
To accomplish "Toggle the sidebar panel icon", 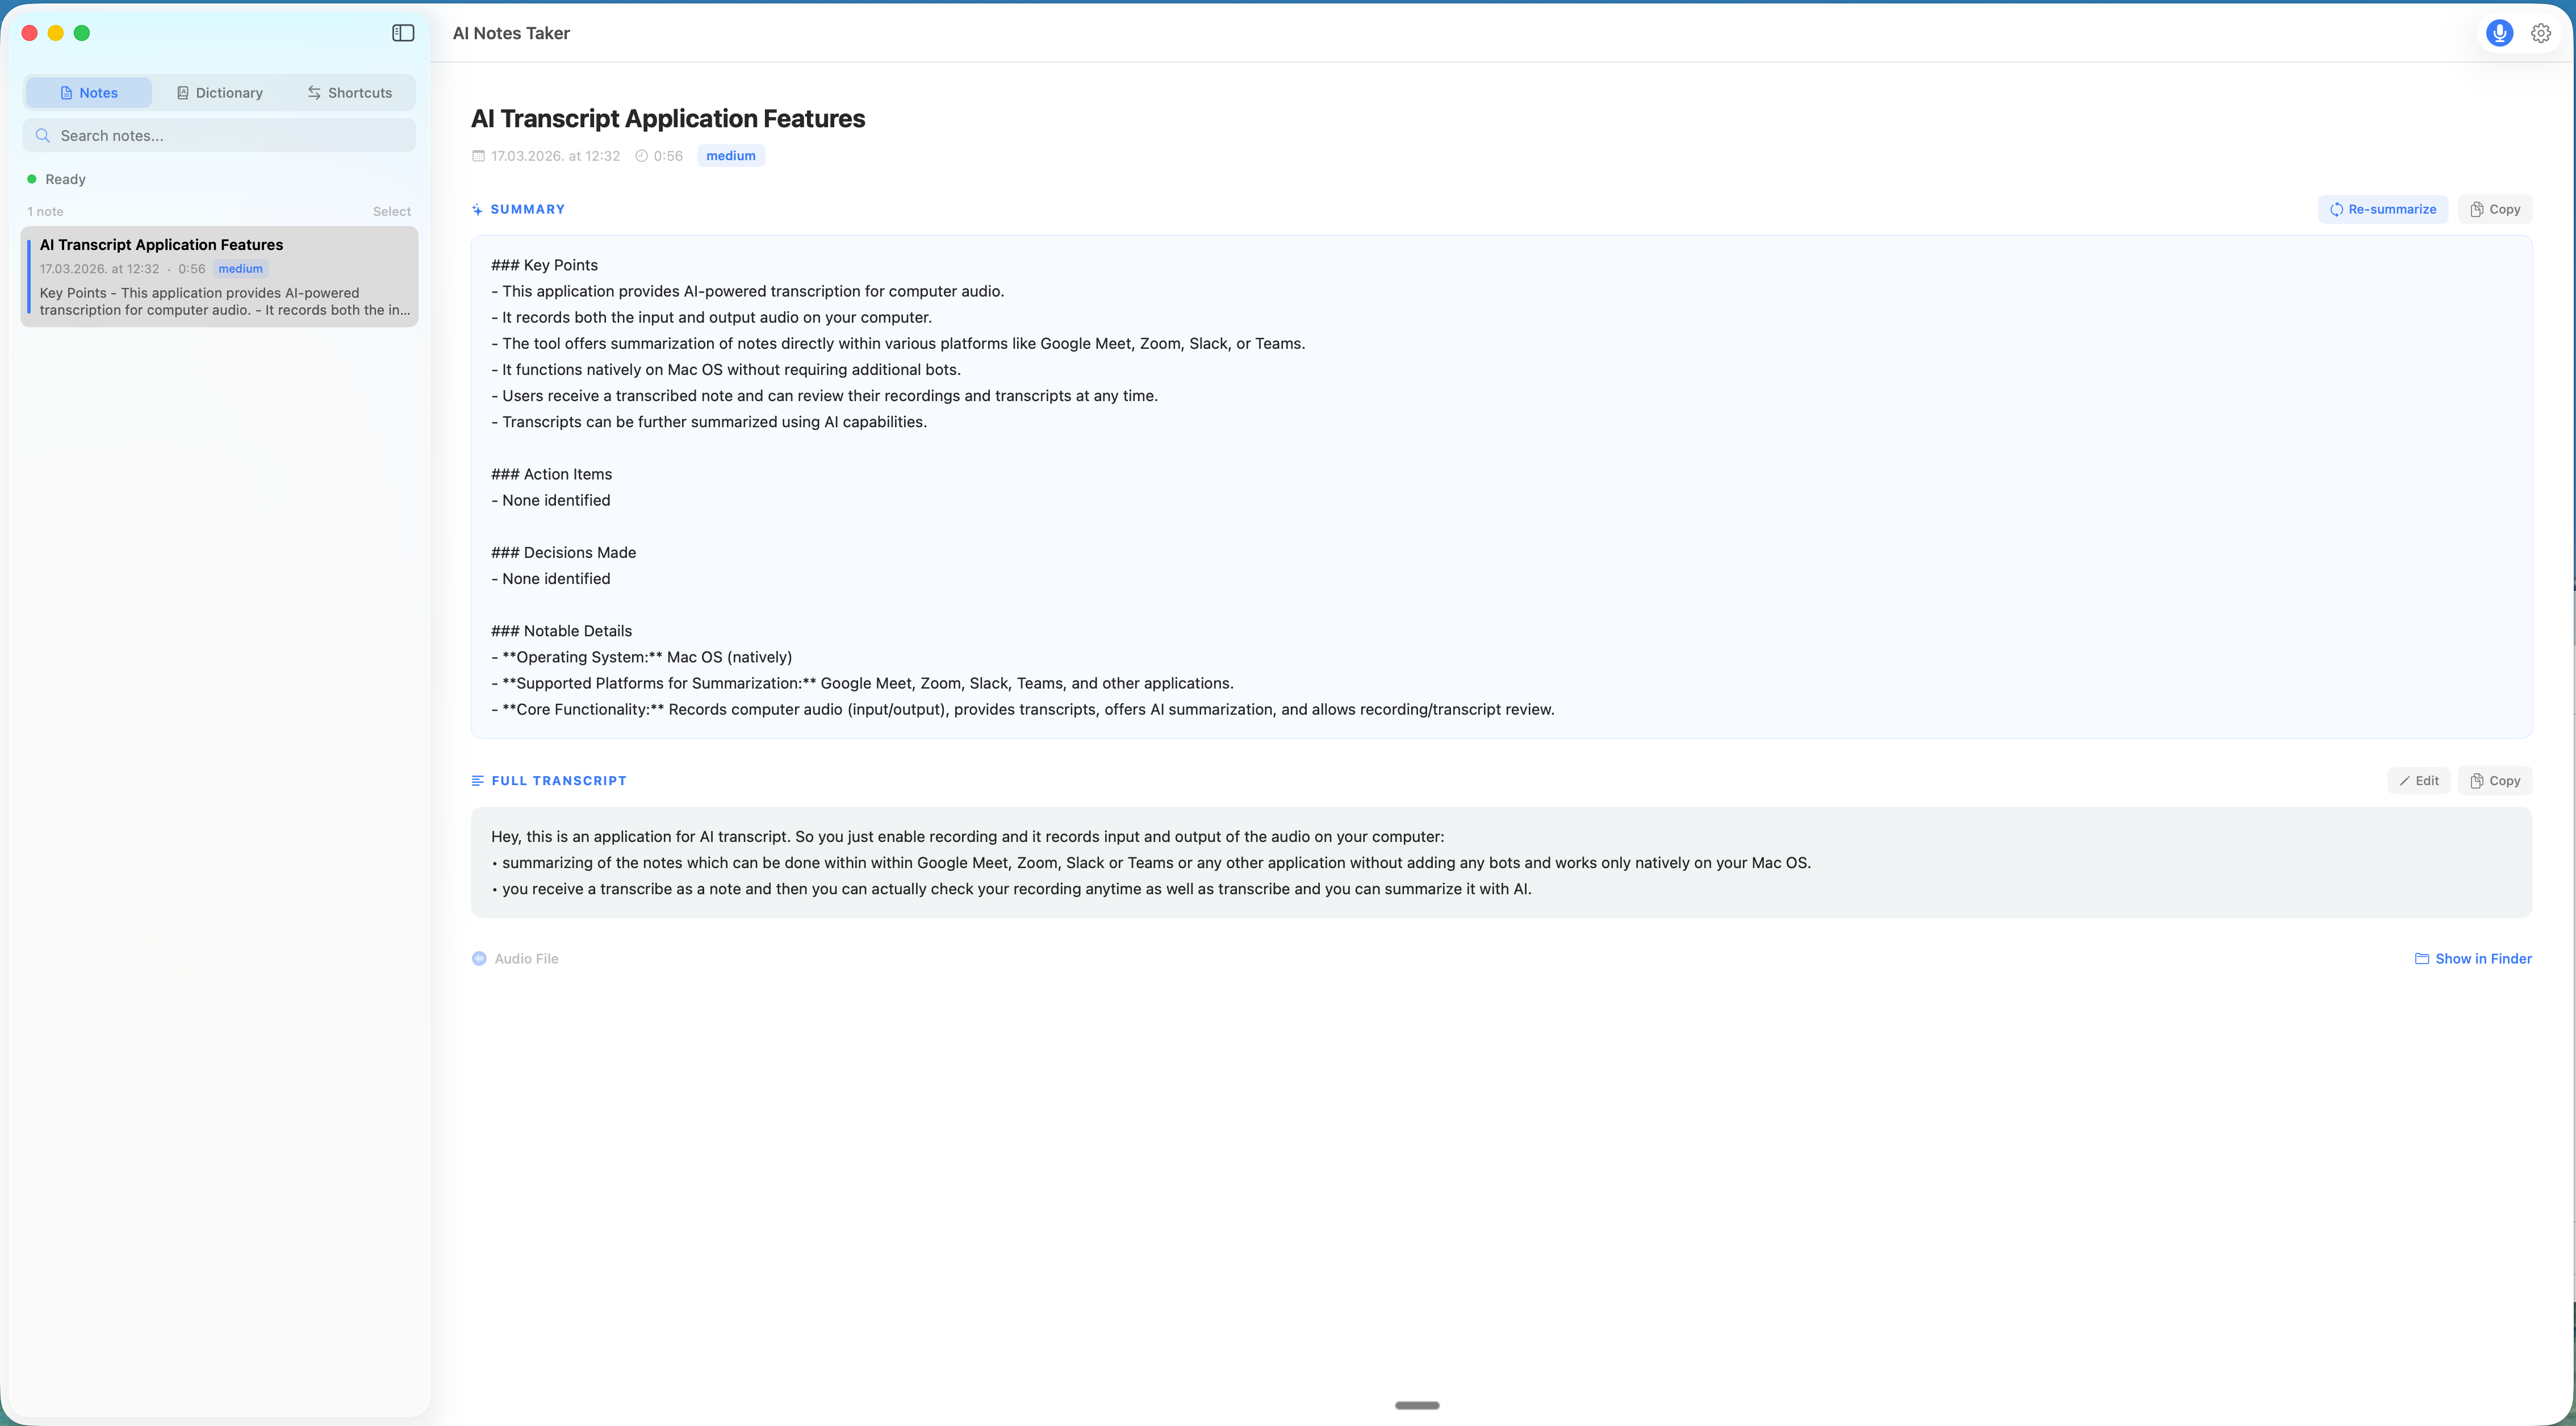I will (403, 32).
